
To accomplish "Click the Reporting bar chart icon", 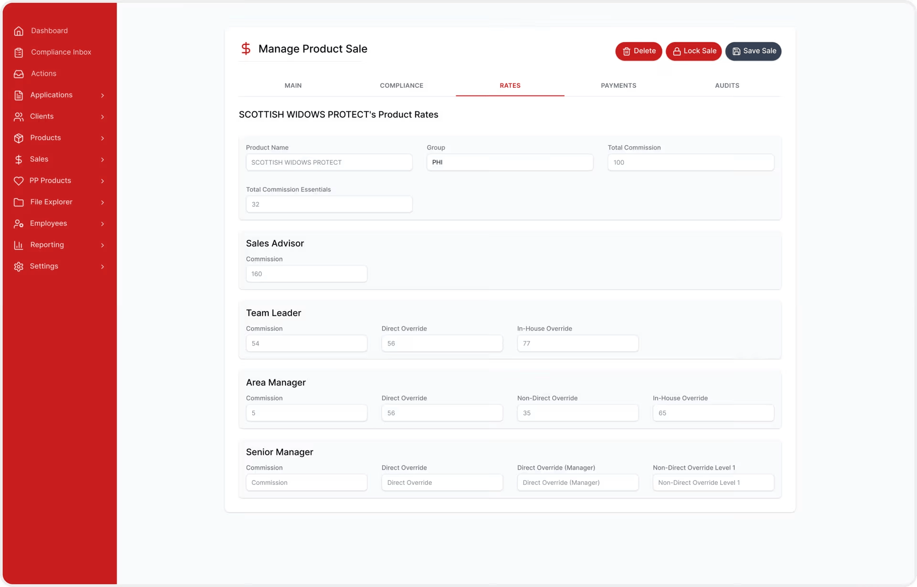I will click(19, 245).
